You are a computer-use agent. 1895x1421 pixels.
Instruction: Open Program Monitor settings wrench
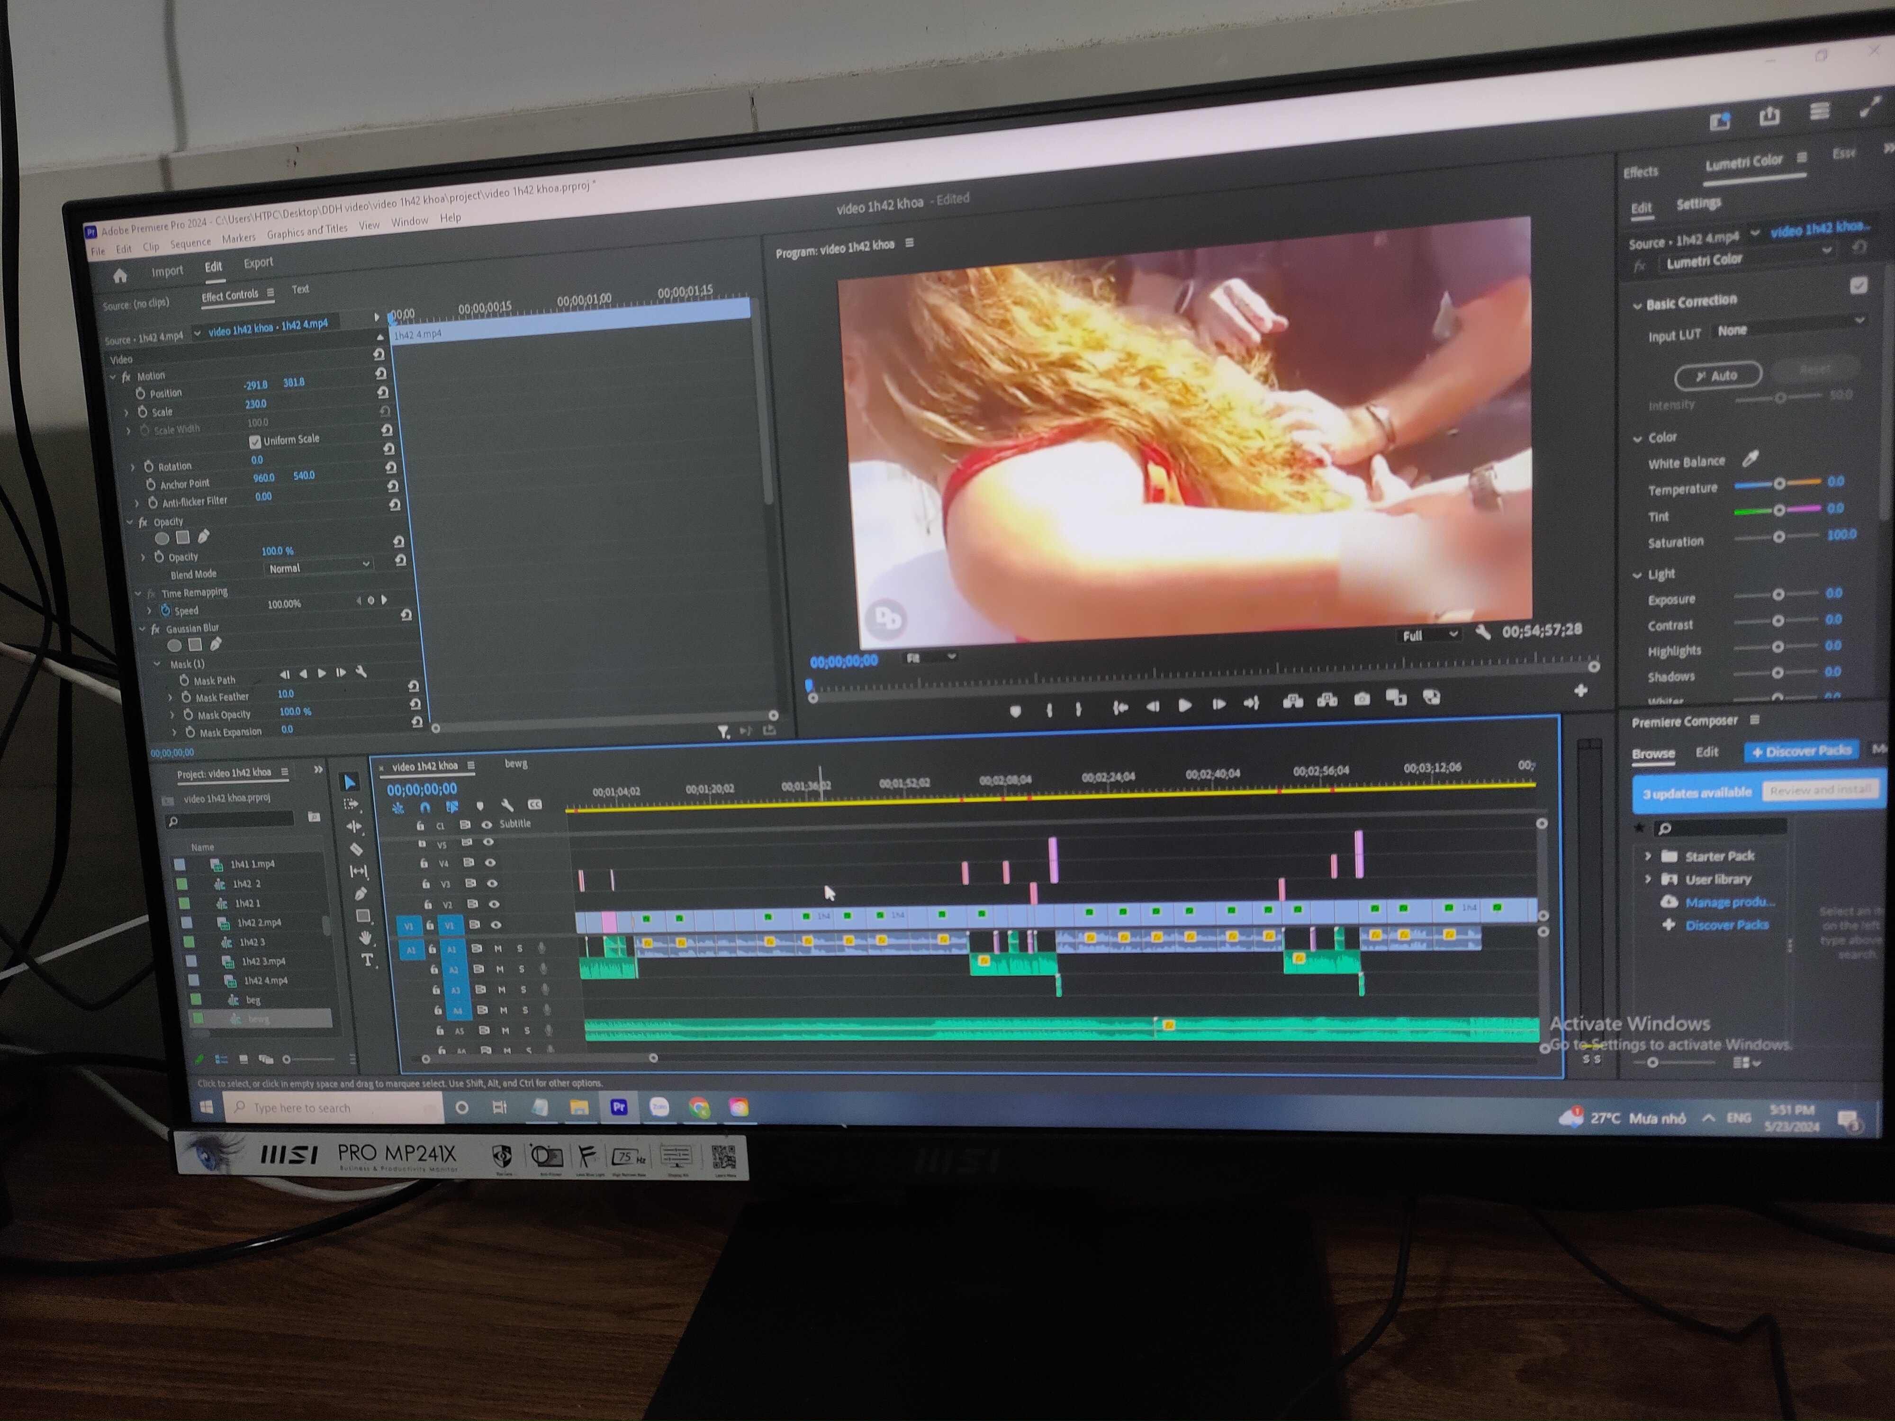pos(1483,633)
